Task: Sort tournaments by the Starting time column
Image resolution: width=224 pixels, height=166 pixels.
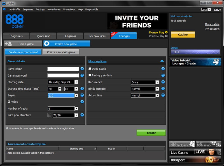Action: point(78,149)
